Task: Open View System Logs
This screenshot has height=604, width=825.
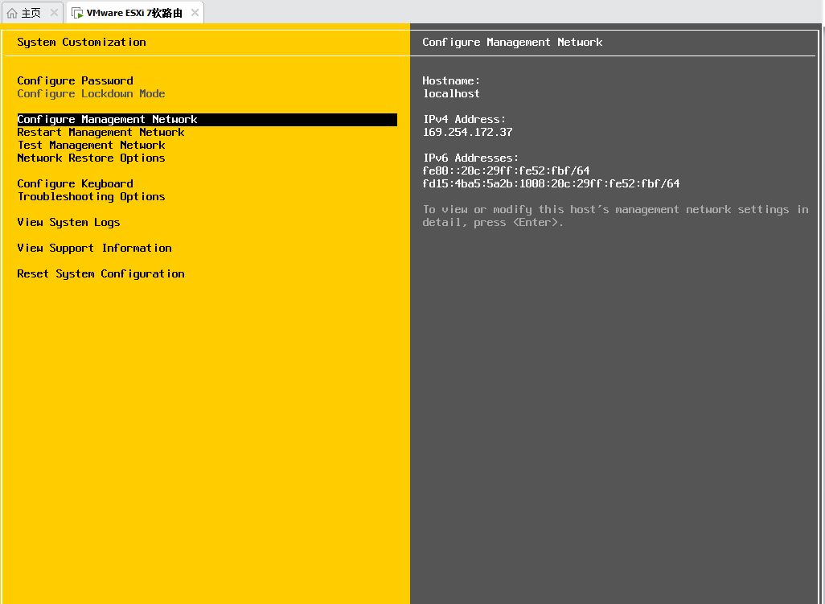Action: click(x=68, y=223)
